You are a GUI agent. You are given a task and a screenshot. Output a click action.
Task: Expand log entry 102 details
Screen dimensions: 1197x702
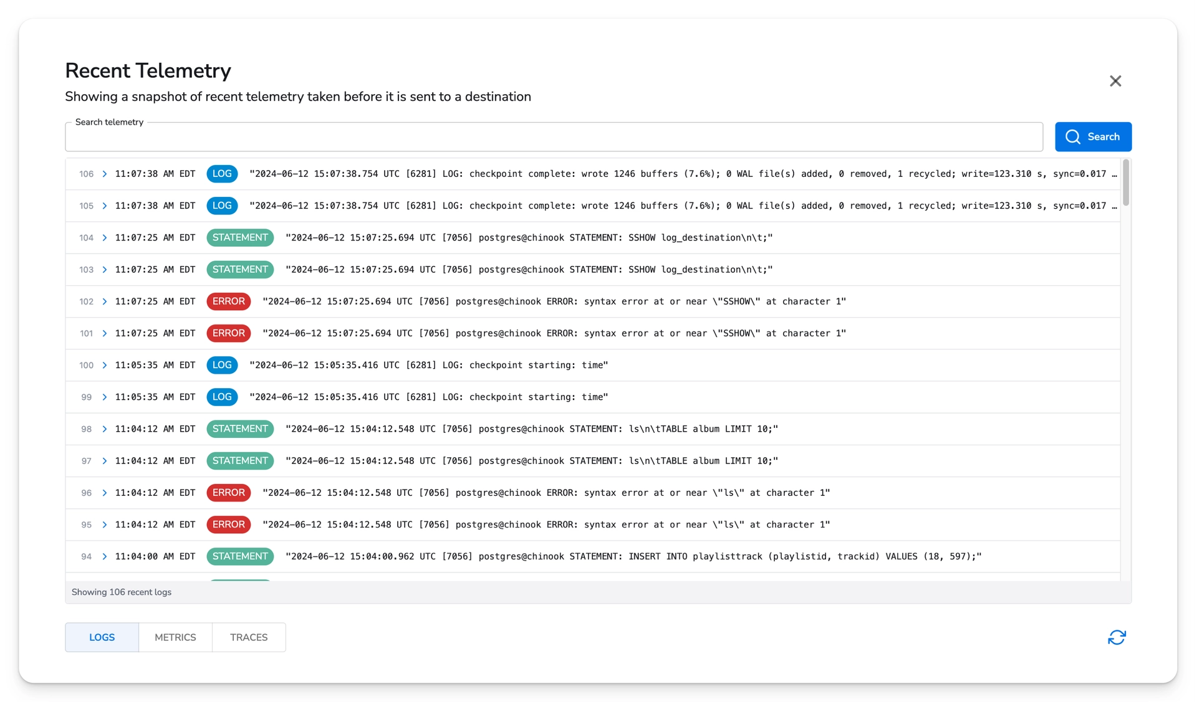pyautogui.click(x=104, y=301)
